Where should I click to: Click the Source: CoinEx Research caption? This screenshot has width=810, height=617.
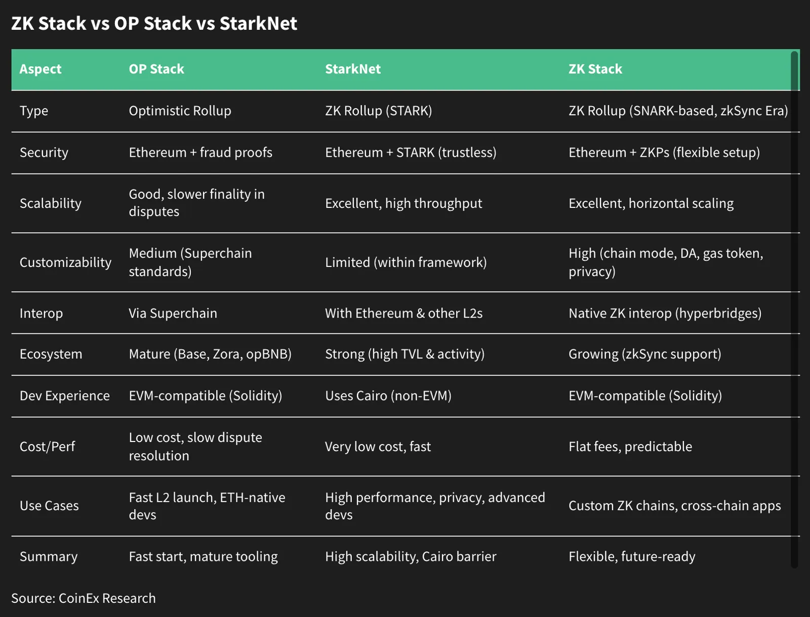coord(84,598)
